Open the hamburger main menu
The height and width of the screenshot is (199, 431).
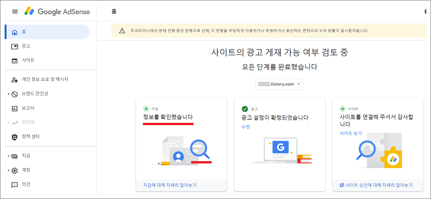point(15,12)
